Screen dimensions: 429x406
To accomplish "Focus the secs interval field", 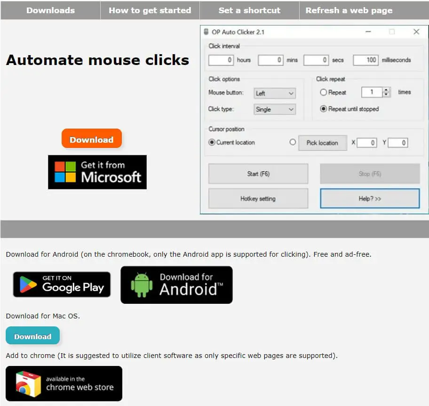I will coord(316,60).
